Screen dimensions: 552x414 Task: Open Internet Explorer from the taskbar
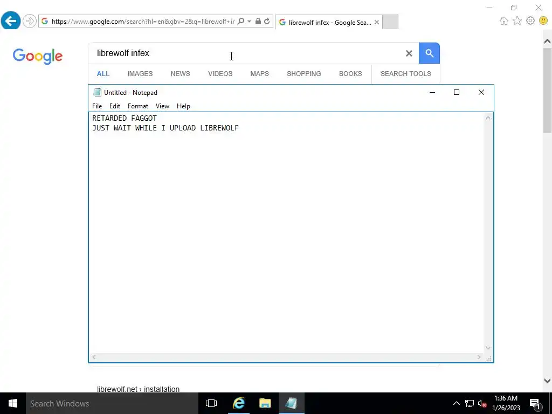tap(238, 403)
